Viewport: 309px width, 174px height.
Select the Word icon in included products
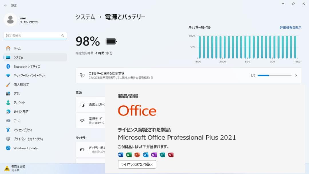[120, 155]
